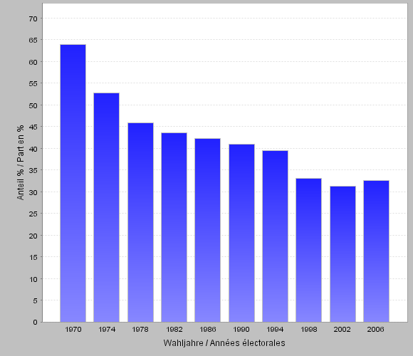Click the x-axis label 1970

pos(73,330)
